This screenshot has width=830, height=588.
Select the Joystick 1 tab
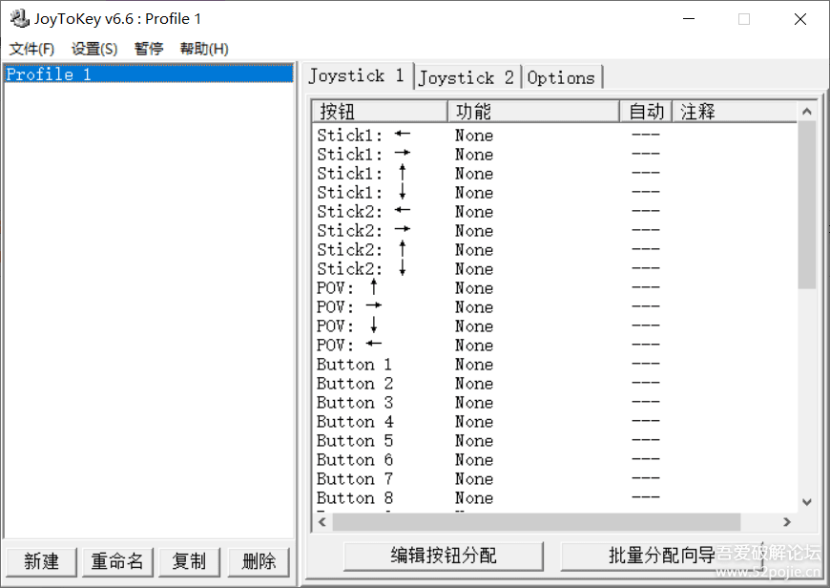(358, 76)
